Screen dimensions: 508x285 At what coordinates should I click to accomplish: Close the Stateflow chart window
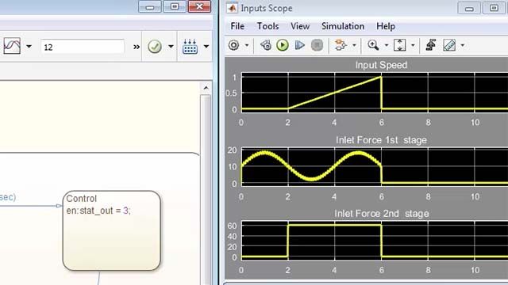(x=199, y=6)
